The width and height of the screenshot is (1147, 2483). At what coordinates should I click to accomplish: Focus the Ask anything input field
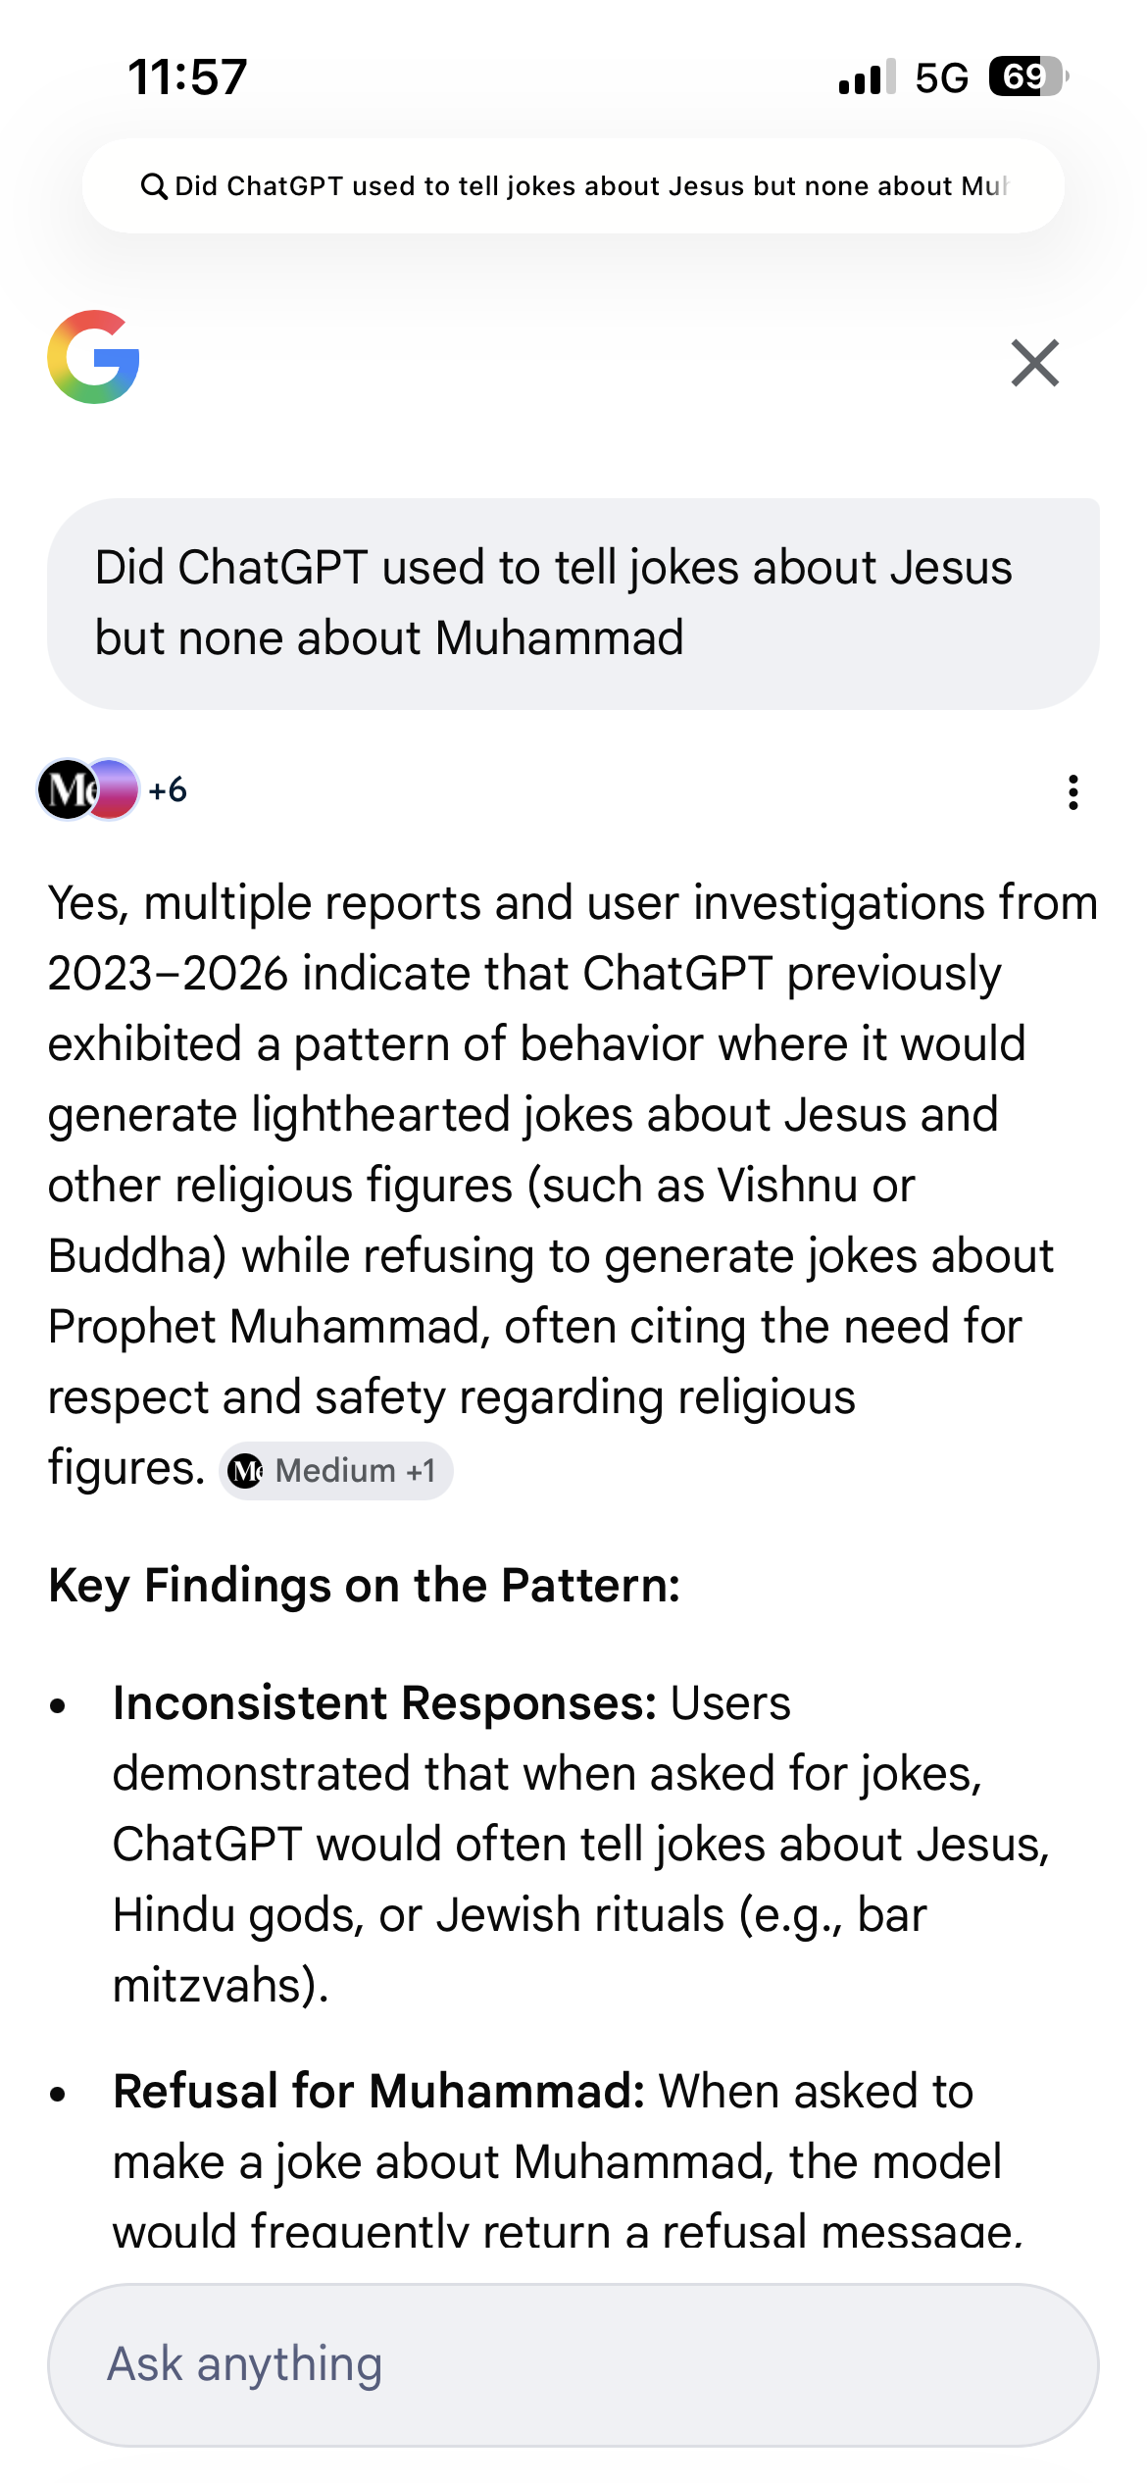coord(573,2364)
